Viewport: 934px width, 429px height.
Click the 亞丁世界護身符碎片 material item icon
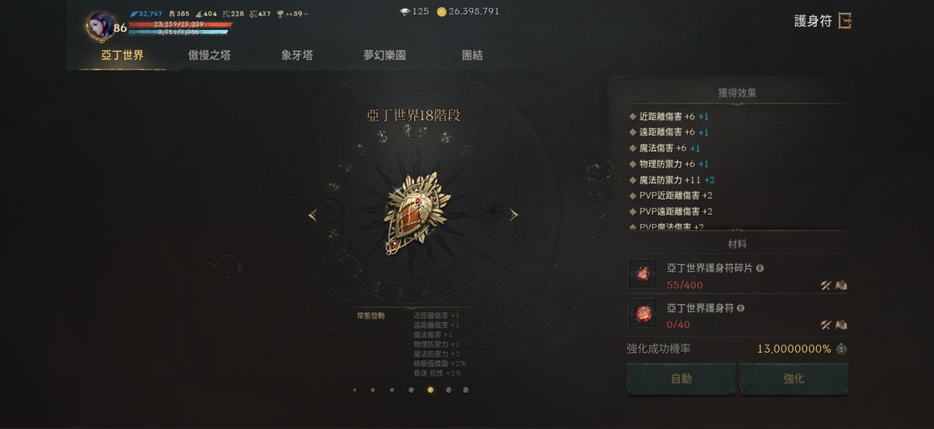642,274
